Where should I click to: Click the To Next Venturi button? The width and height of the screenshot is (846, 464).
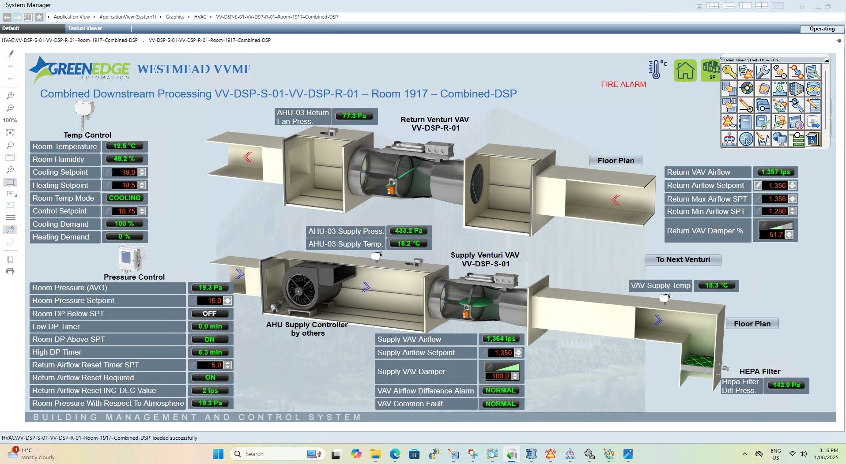coord(683,260)
